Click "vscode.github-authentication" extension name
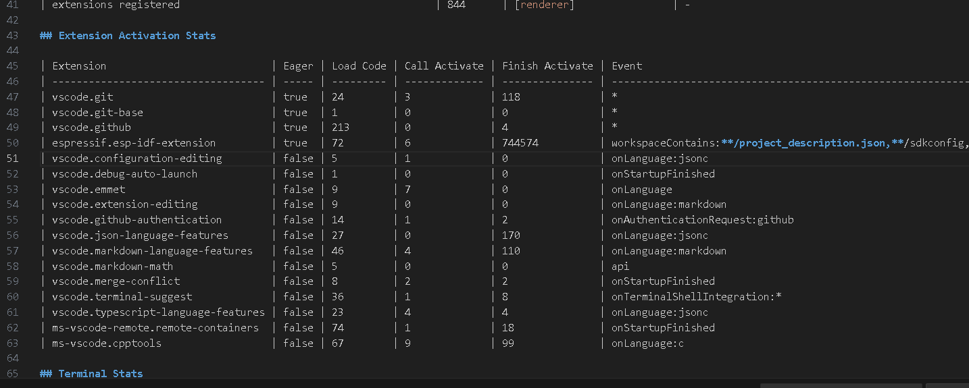The width and height of the screenshot is (969, 388). click(x=136, y=219)
